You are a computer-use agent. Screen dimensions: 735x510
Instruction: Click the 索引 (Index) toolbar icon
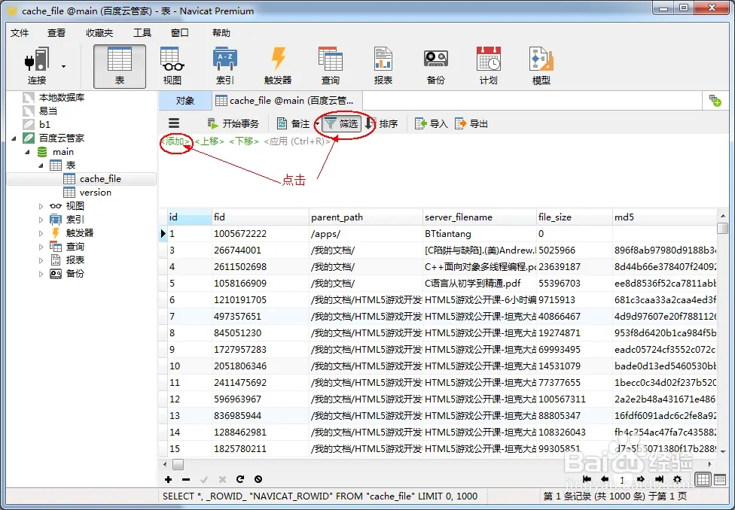tap(225, 65)
